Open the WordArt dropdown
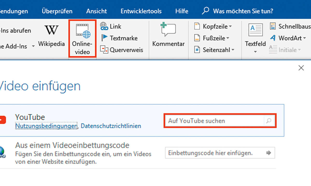Viewport: 311px width, 186px height. click(288, 38)
